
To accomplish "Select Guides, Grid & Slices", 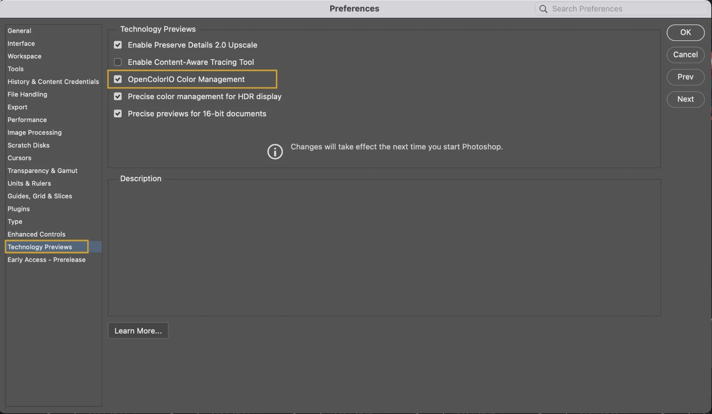I will coord(40,196).
